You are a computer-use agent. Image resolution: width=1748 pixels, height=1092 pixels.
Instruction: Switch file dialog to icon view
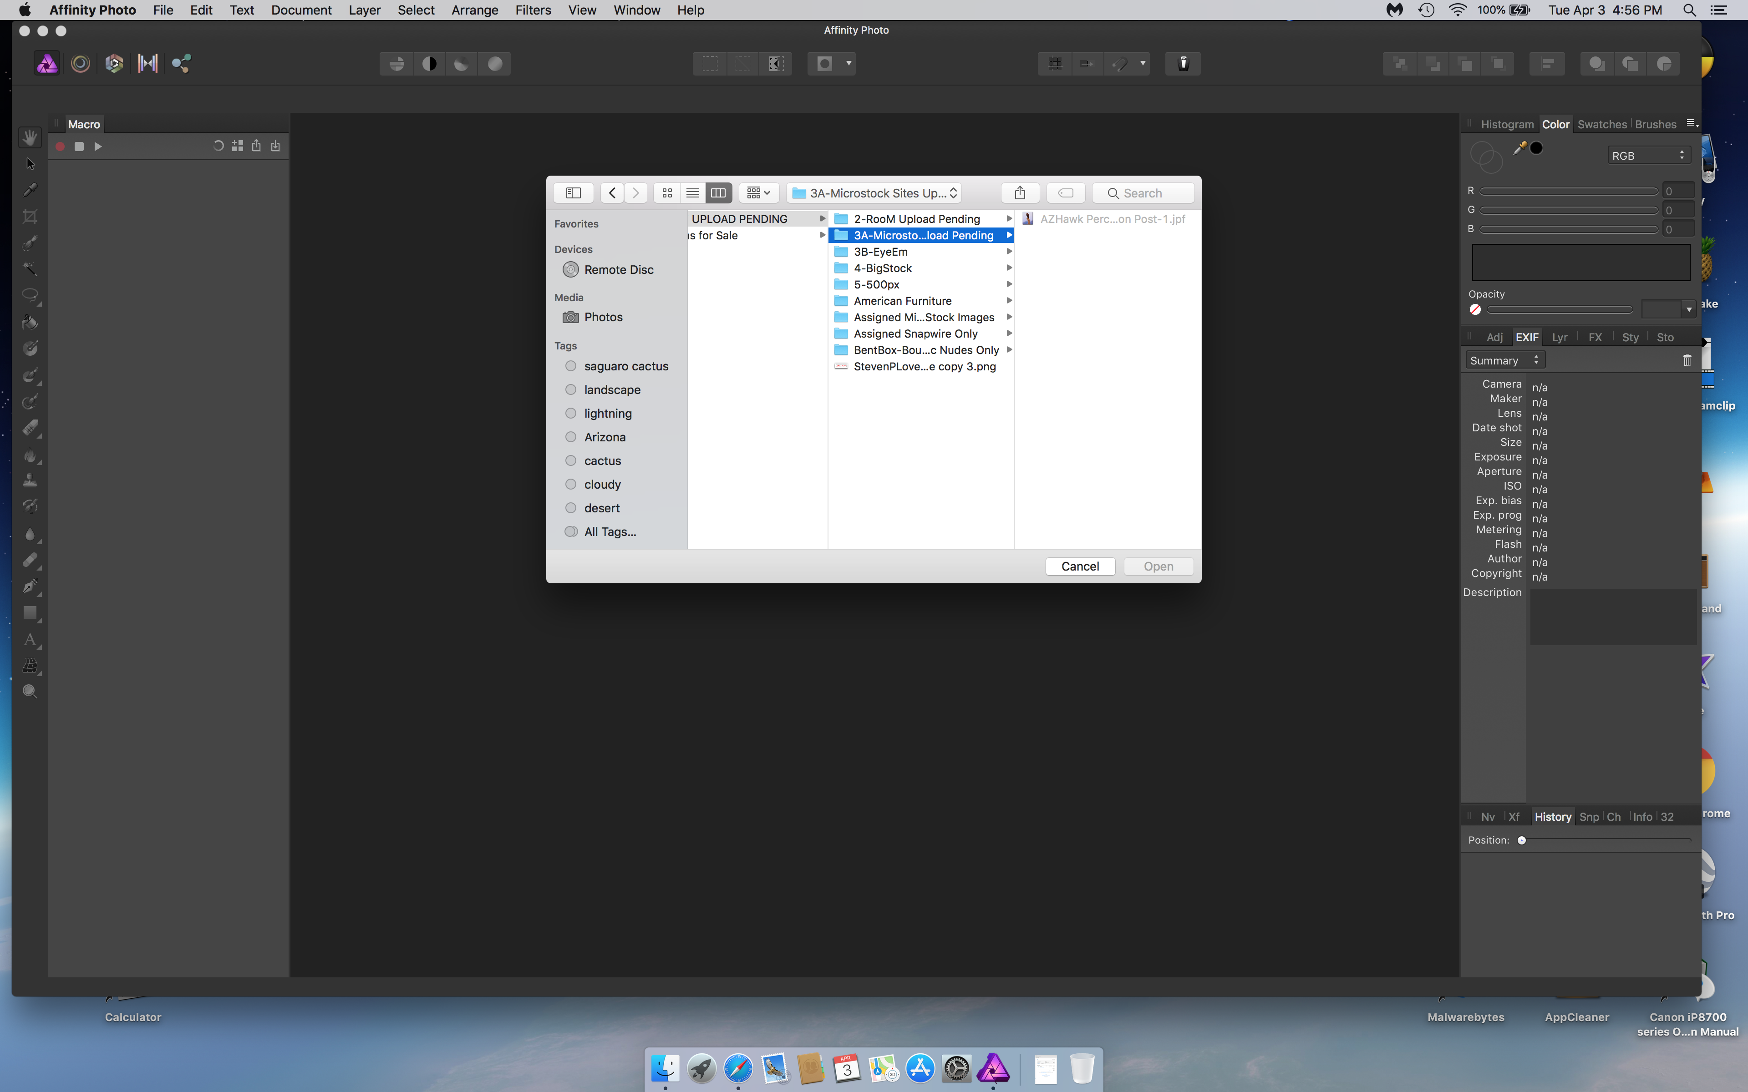point(667,193)
